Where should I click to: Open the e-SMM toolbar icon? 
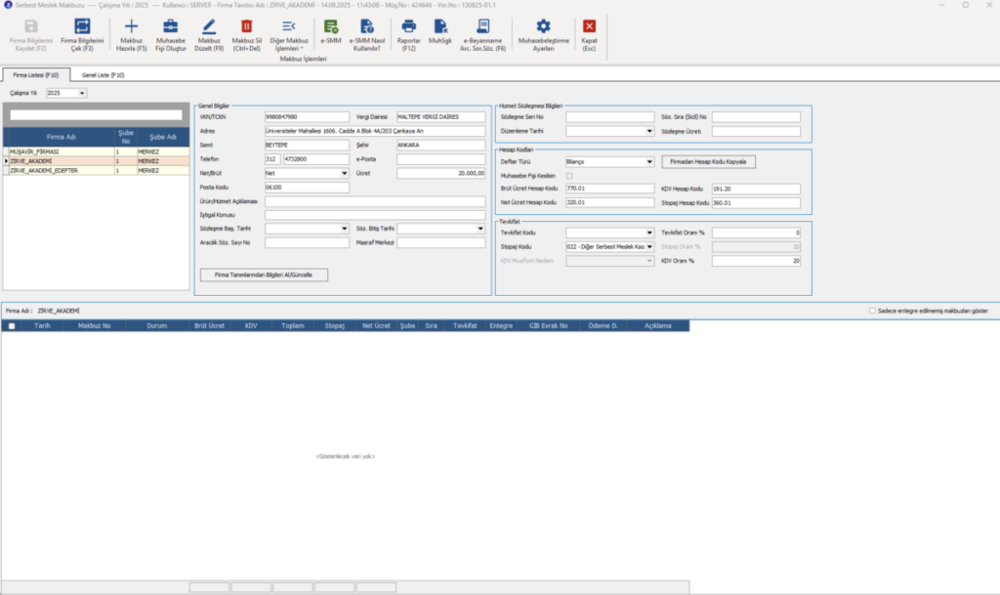coord(330,26)
